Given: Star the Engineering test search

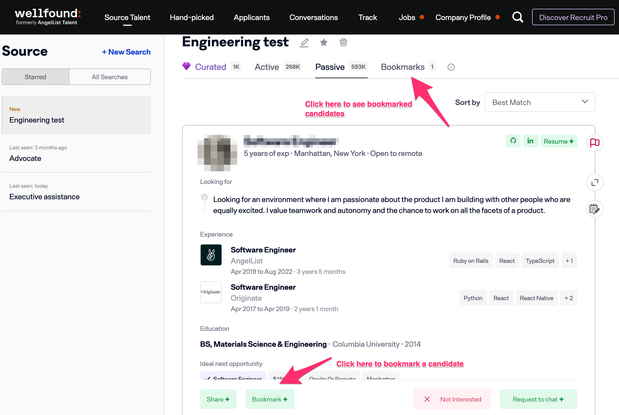Looking at the screenshot, I should (324, 42).
